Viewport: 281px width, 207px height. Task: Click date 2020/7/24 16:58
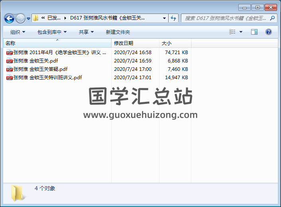(133, 53)
